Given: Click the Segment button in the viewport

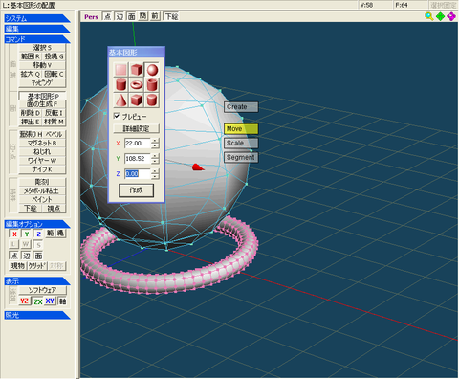Looking at the screenshot, I should click(241, 157).
